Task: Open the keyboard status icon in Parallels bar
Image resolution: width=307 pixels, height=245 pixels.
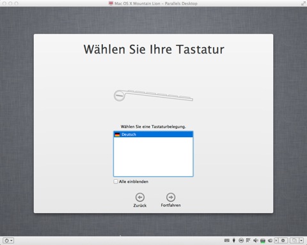Action: click(227, 241)
